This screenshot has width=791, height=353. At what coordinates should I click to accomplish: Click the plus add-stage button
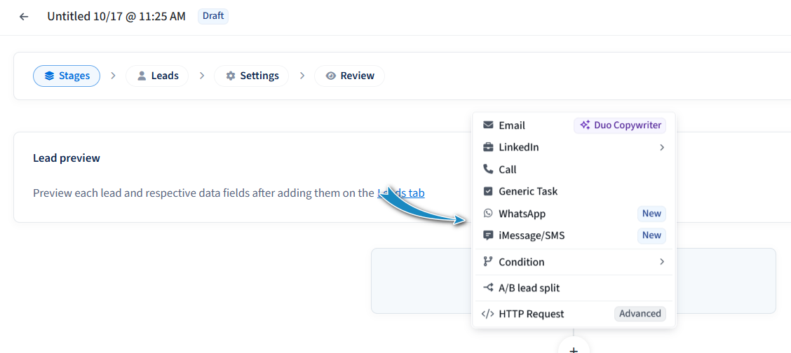coord(574,348)
